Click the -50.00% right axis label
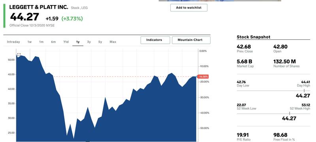Viewport: 316px width, 142px height. [x=204, y=128]
